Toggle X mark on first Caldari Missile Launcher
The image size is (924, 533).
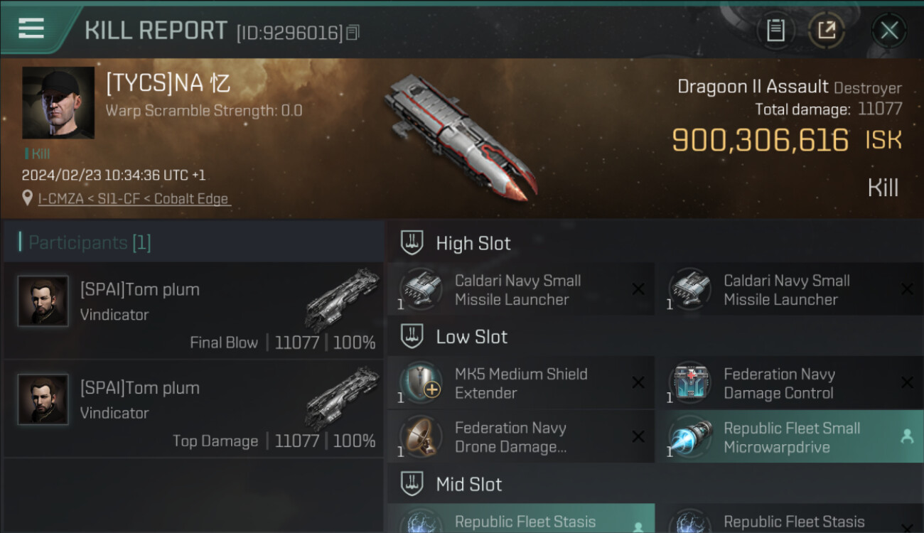pyautogui.click(x=638, y=289)
